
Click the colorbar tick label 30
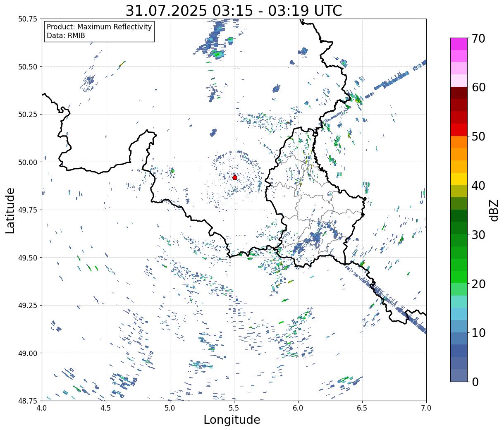(478, 234)
